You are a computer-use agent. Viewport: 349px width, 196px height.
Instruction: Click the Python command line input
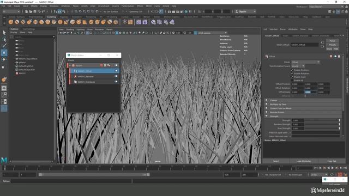(x=71, y=181)
